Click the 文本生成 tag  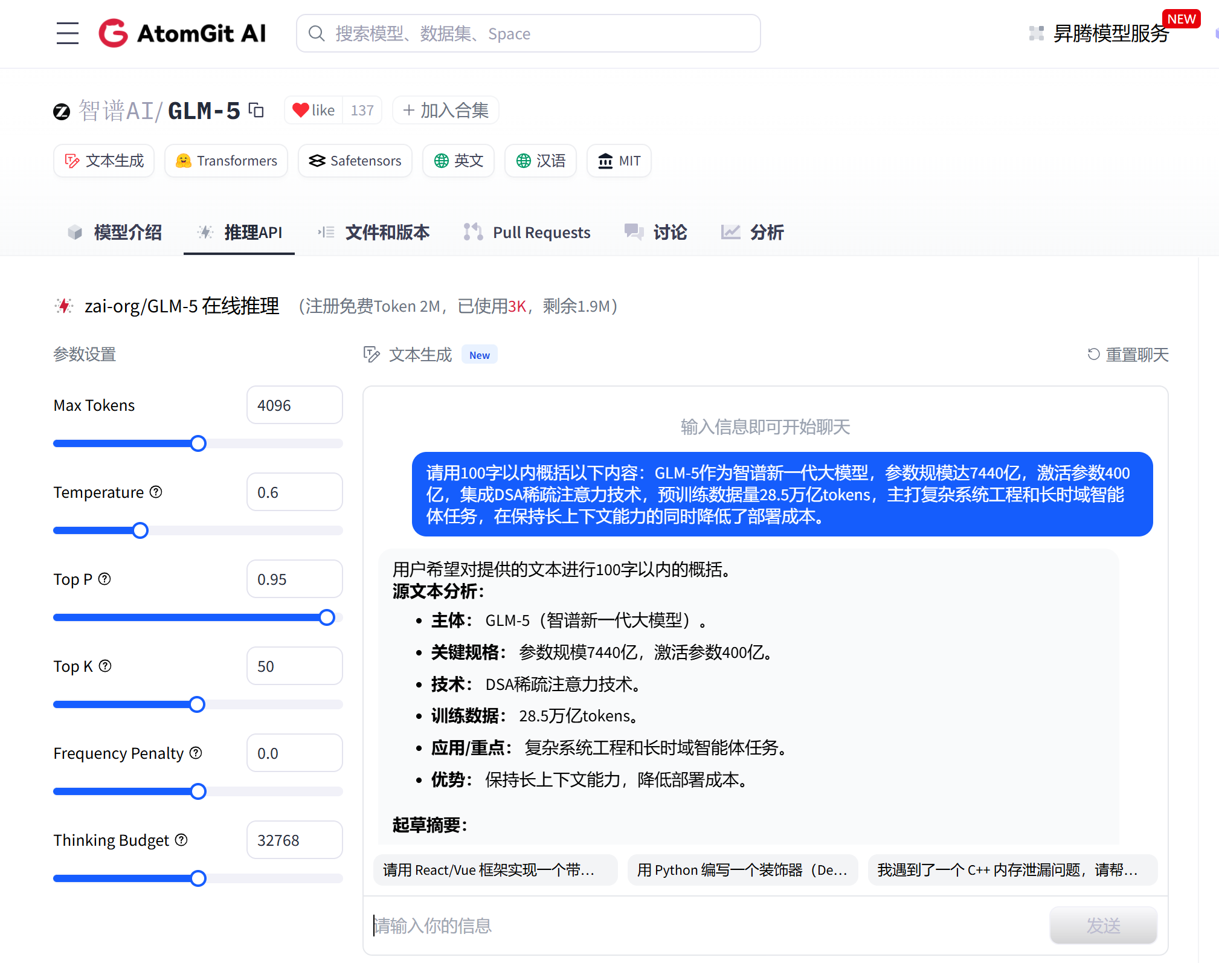104,161
